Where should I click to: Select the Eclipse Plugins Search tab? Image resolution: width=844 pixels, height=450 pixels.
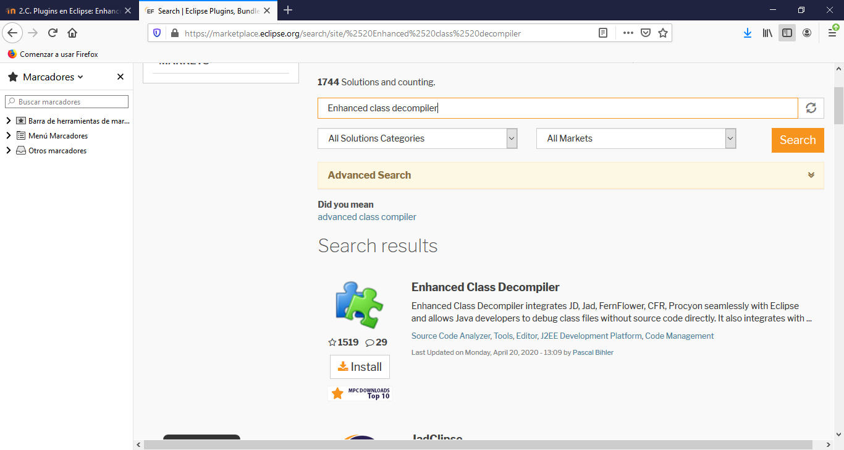207,11
